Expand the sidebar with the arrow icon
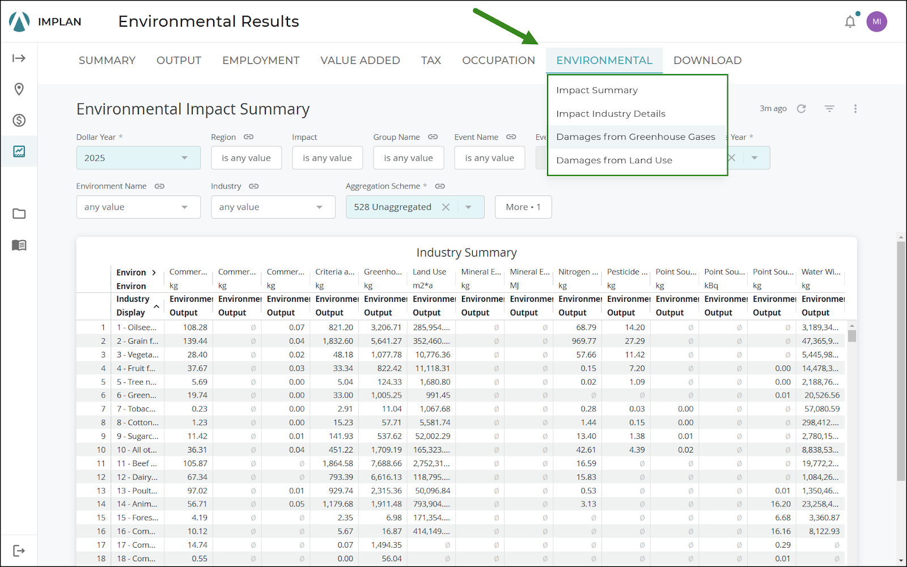Image resolution: width=907 pixels, height=567 pixels. pos(19,58)
